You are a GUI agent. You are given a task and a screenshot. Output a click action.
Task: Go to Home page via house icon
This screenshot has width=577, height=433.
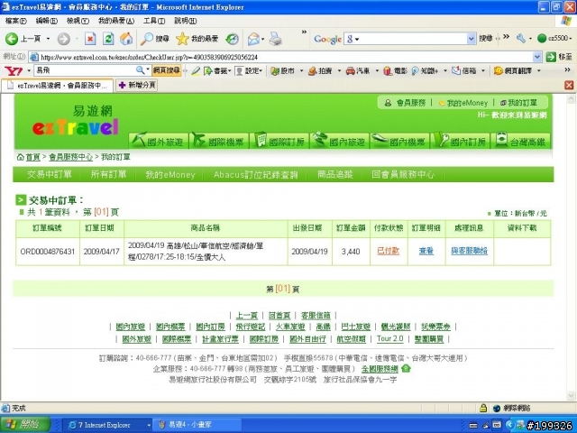click(x=126, y=39)
